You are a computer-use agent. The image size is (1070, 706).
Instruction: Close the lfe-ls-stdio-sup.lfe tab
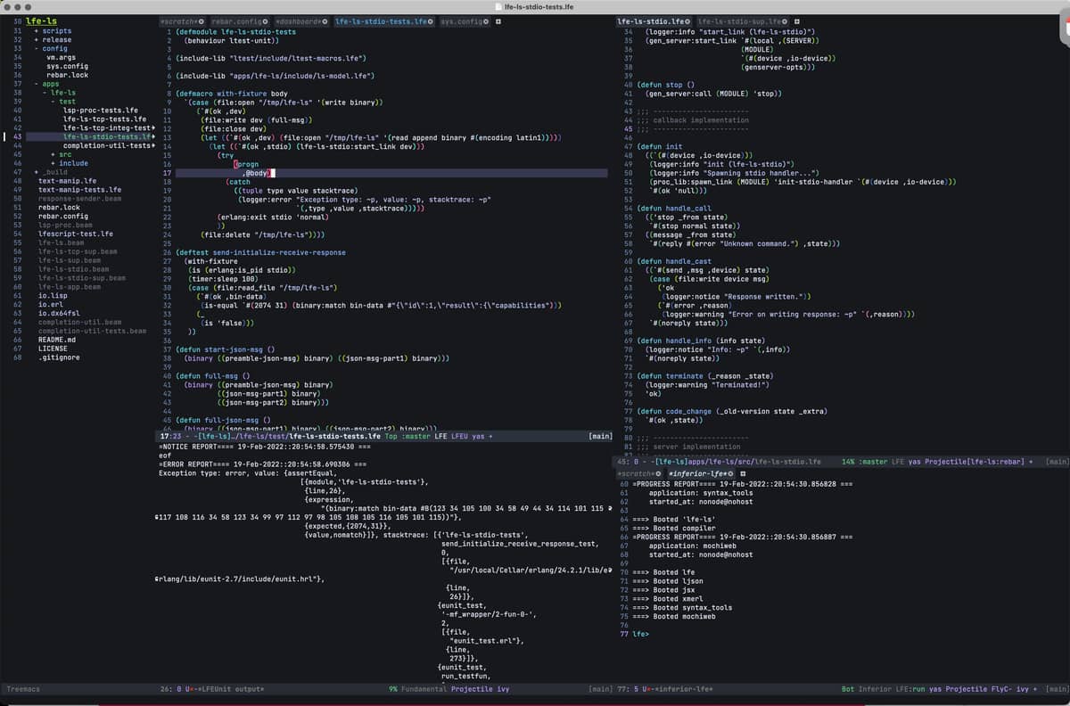click(784, 21)
